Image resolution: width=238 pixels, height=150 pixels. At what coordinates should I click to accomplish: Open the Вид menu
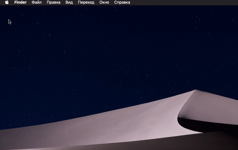pyautogui.click(x=69, y=2)
